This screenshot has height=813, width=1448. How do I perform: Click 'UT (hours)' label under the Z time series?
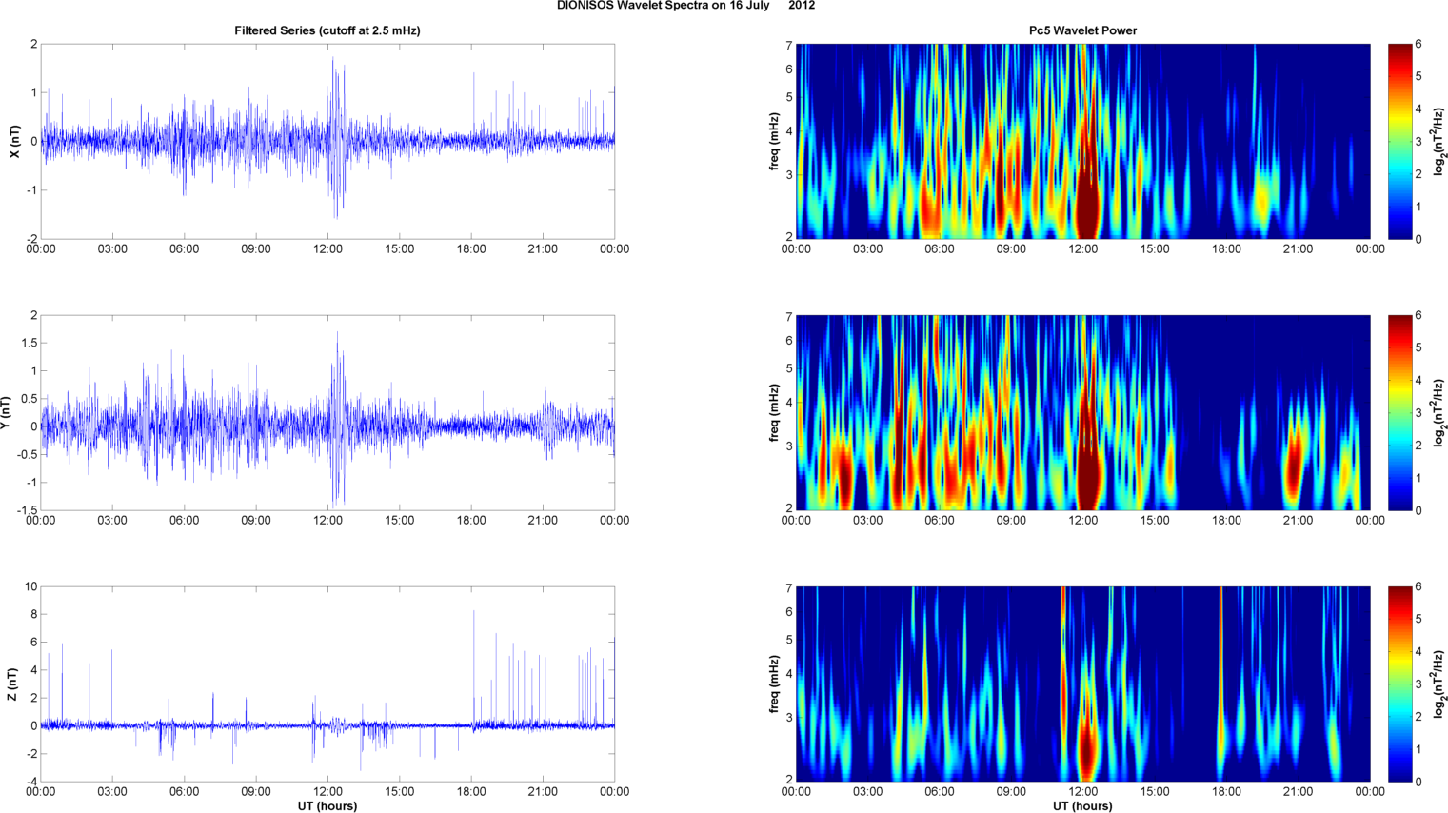pos(327,805)
